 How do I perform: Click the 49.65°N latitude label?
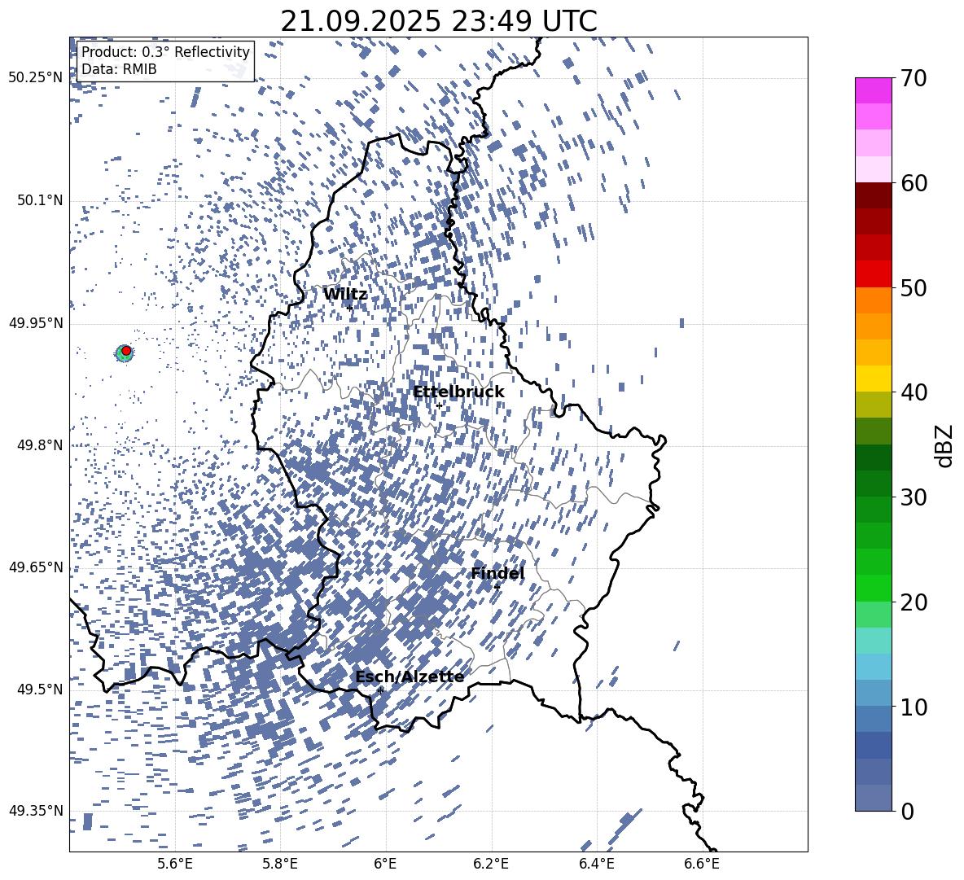click(36, 567)
